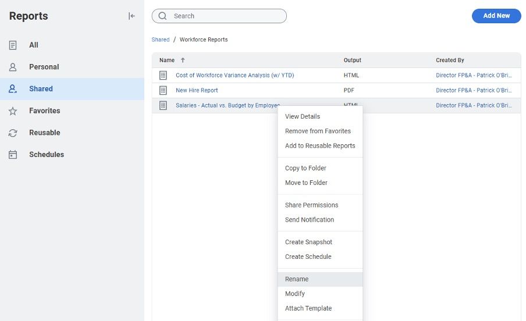Screen dimensions: 526x321
Task: Go to the Favorites section
Action: (x=45, y=110)
